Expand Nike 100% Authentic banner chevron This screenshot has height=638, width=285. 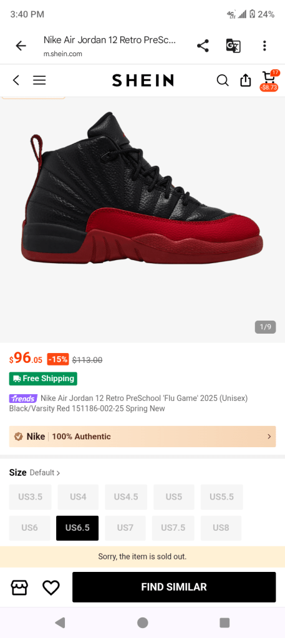(x=269, y=437)
